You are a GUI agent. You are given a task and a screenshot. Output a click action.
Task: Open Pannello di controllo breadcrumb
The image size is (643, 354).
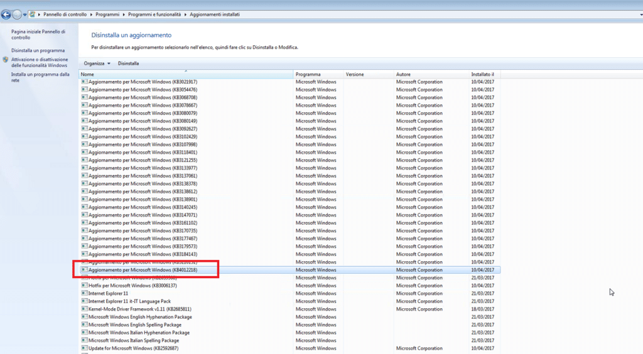pyautogui.click(x=65, y=14)
